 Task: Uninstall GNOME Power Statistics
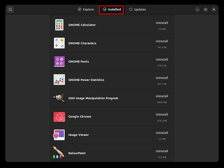click(x=162, y=78)
